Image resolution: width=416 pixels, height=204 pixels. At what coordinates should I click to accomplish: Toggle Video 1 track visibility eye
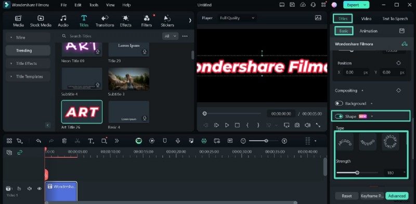click(40, 188)
